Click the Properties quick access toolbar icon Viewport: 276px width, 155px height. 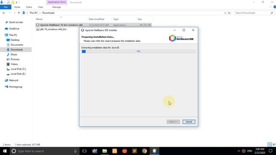coord(8,2)
